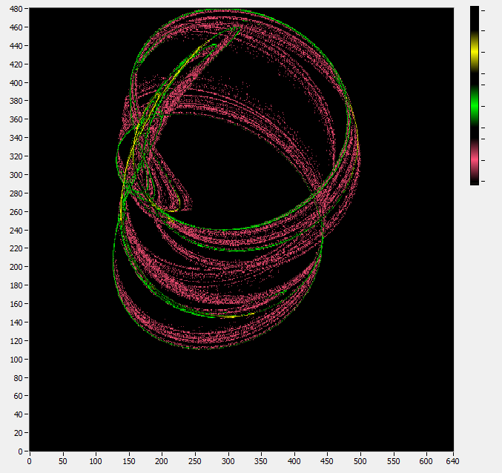Click the 100 label on horizontal axis
Screen dimensions: 502x473
96,461
